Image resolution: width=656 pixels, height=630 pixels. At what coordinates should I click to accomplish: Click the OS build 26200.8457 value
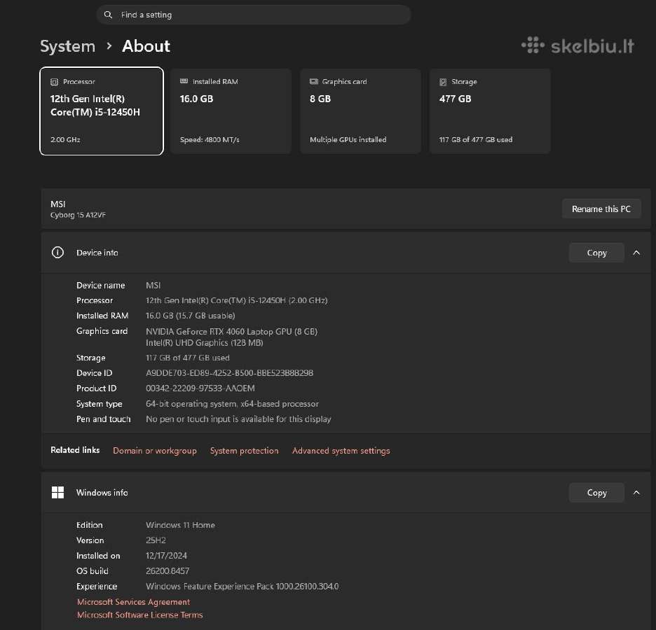point(168,571)
